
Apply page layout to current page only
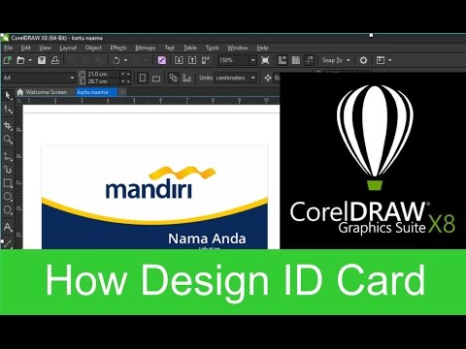[x=186, y=78]
